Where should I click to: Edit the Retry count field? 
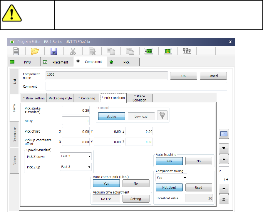point(76,121)
